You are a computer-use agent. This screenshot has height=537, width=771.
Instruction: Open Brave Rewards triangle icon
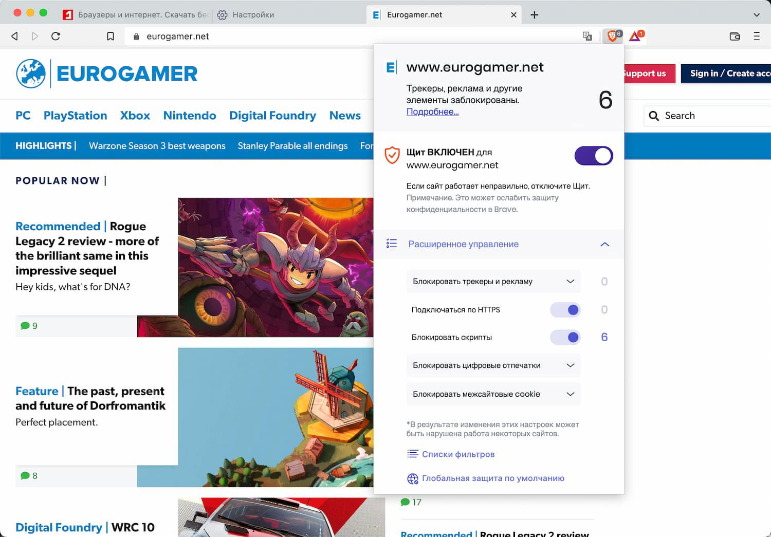coord(636,35)
